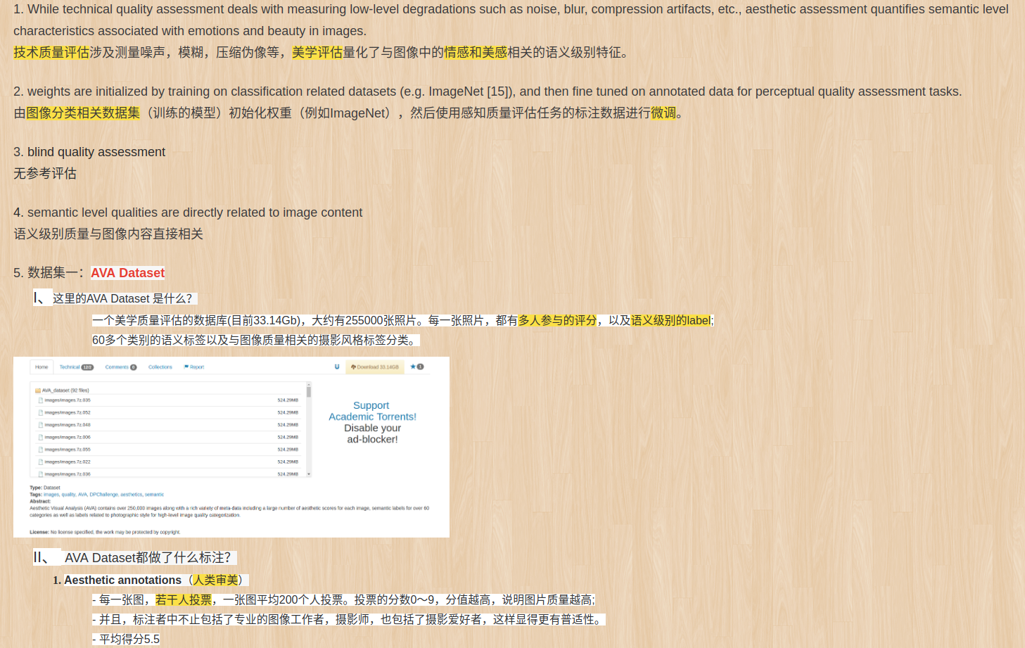Select the images/images.7z.022 file name

68,462
